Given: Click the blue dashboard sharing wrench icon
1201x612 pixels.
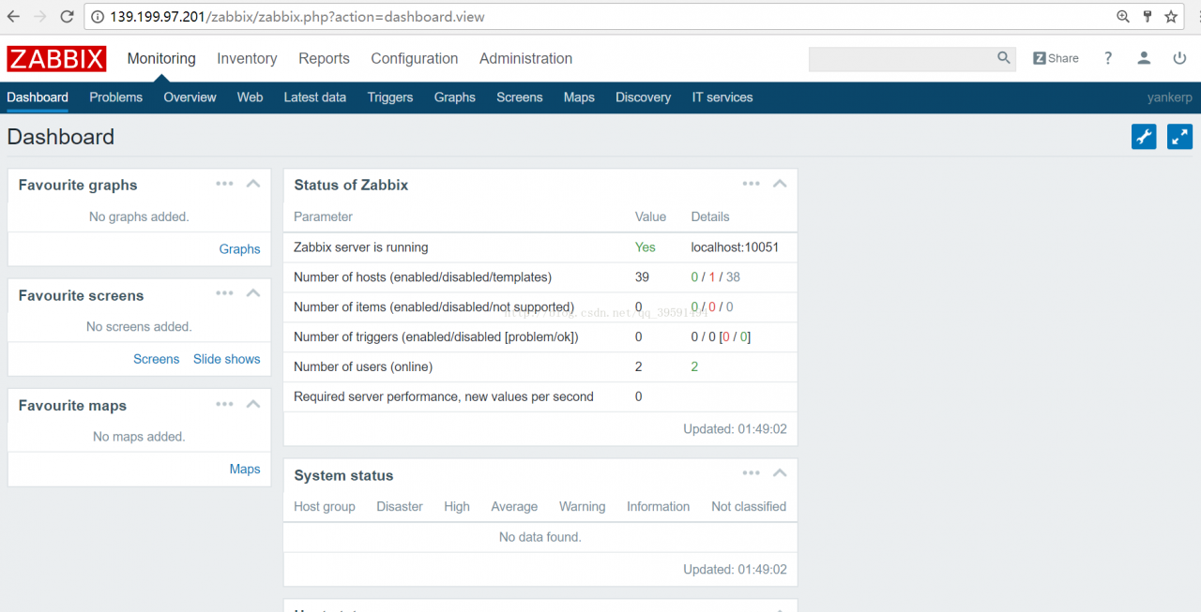Looking at the screenshot, I should click(x=1144, y=136).
